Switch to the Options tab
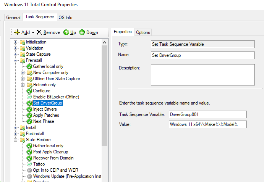The width and height of the screenshot is (264, 182). tap(143, 32)
